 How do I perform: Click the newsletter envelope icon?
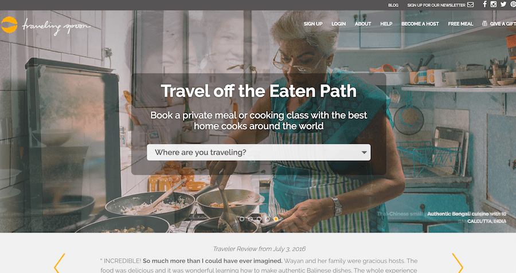point(471,5)
